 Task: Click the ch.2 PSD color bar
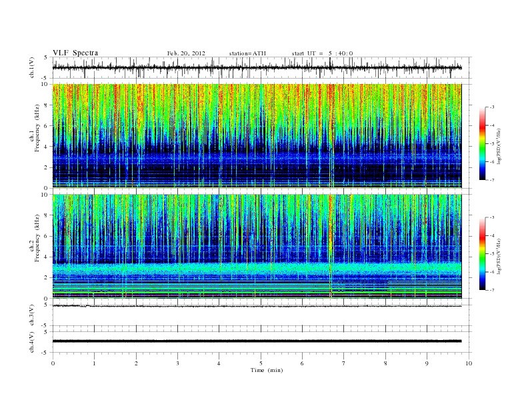[482, 253]
